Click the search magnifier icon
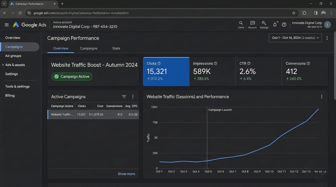Image resolution: width=336 pixels, height=187 pixels. pos(241,23)
